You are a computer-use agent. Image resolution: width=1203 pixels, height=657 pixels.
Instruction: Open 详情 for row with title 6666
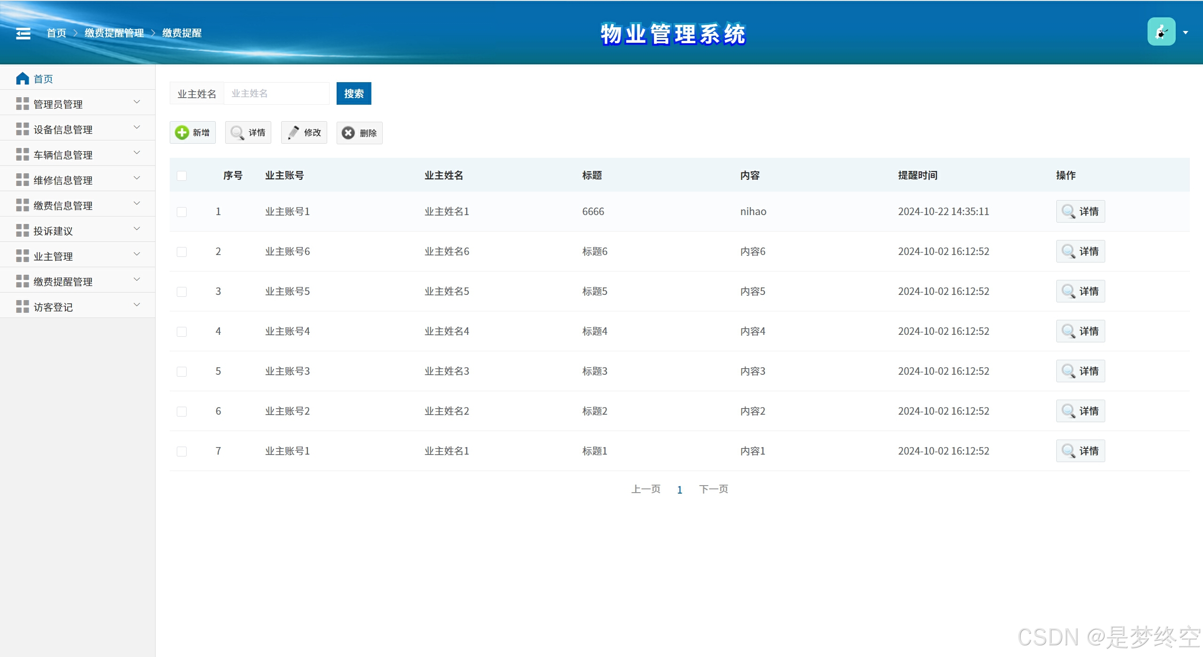coord(1080,211)
